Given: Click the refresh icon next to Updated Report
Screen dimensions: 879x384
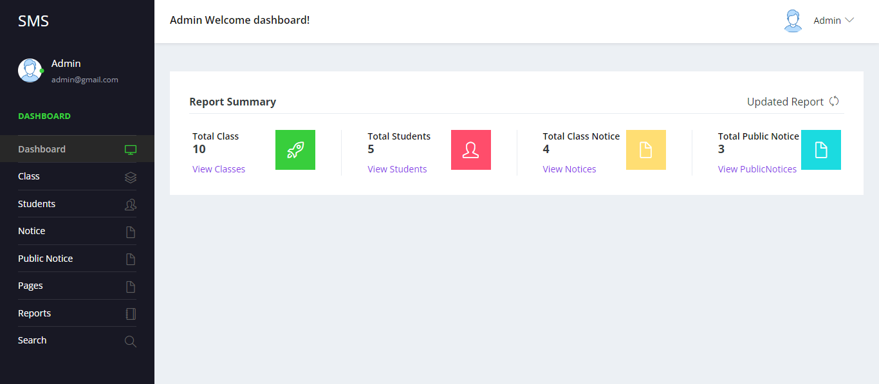Looking at the screenshot, I should [x=834, y=101].
